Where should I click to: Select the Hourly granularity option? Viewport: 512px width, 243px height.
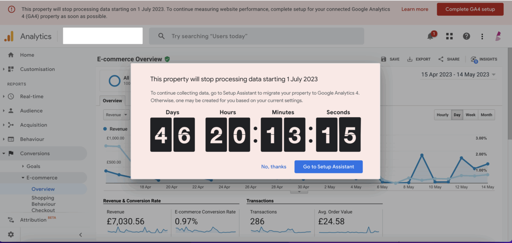442,115
